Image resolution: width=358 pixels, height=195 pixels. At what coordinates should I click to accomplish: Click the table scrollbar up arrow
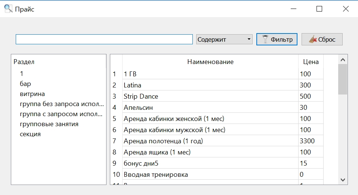pyautogui.click(x=343, y=60)
